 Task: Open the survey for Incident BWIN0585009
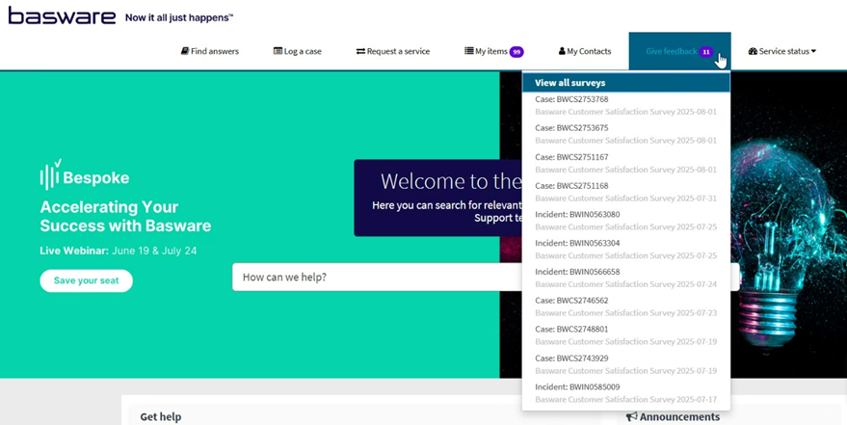click(626, 393)
